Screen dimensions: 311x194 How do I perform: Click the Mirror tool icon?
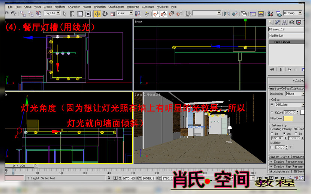coord(227,14)
